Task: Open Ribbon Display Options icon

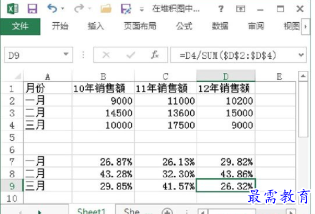Action: click(241, 9)
